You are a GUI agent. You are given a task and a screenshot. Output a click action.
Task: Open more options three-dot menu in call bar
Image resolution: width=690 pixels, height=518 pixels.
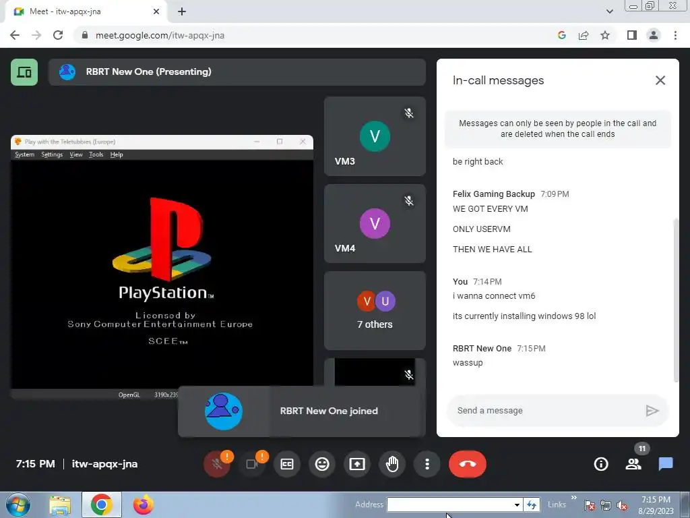427,464
